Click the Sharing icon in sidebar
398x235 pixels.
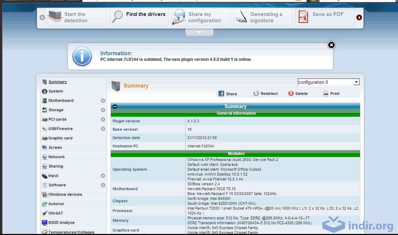45,167
